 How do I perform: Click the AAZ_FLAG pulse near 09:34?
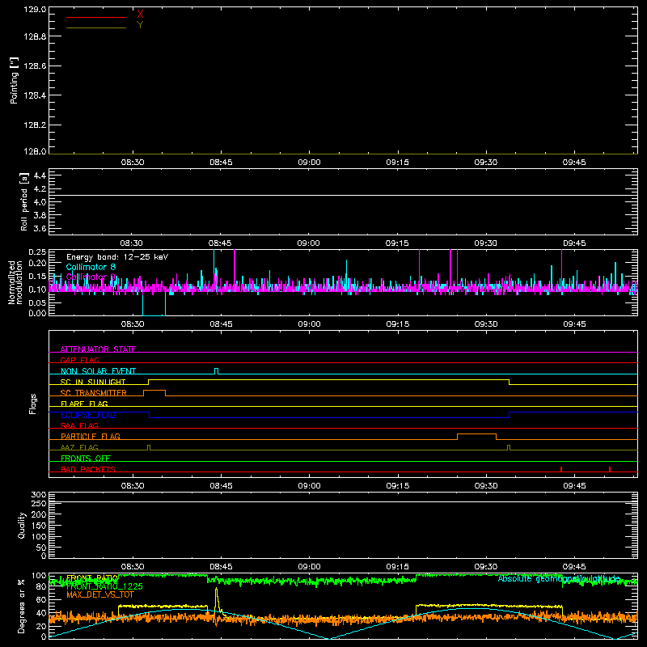(x=509, y=447)
